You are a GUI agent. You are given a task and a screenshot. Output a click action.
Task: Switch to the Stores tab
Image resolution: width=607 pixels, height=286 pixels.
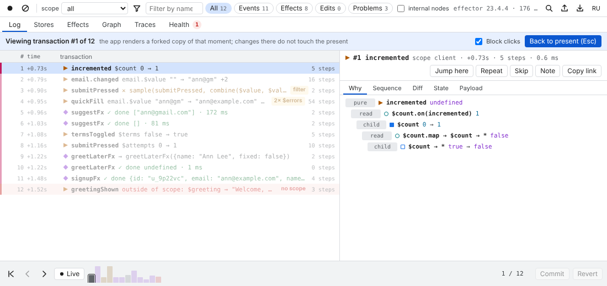(44, 25)
